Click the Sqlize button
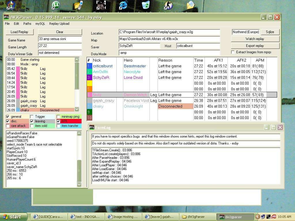Viewport: 295px width, 221px height. point(270,32)
